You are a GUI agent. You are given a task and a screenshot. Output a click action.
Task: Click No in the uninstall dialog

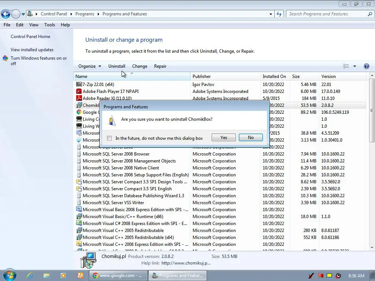(x=250, y=138)
